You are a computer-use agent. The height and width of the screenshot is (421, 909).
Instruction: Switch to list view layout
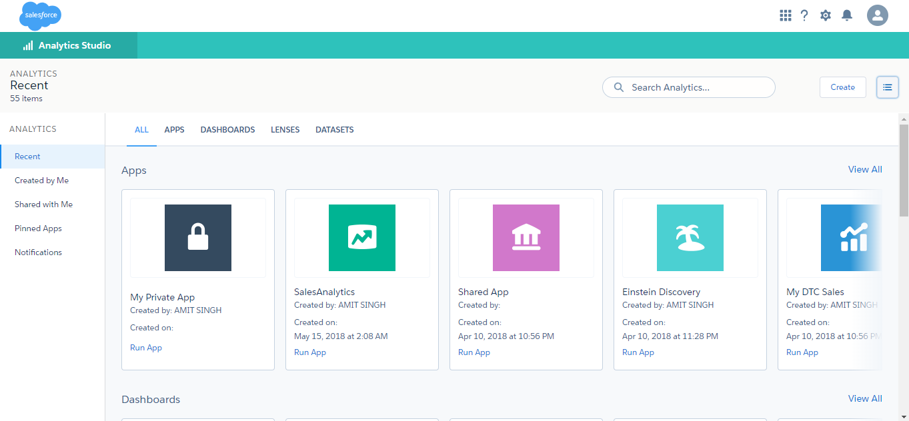(887, 87)
